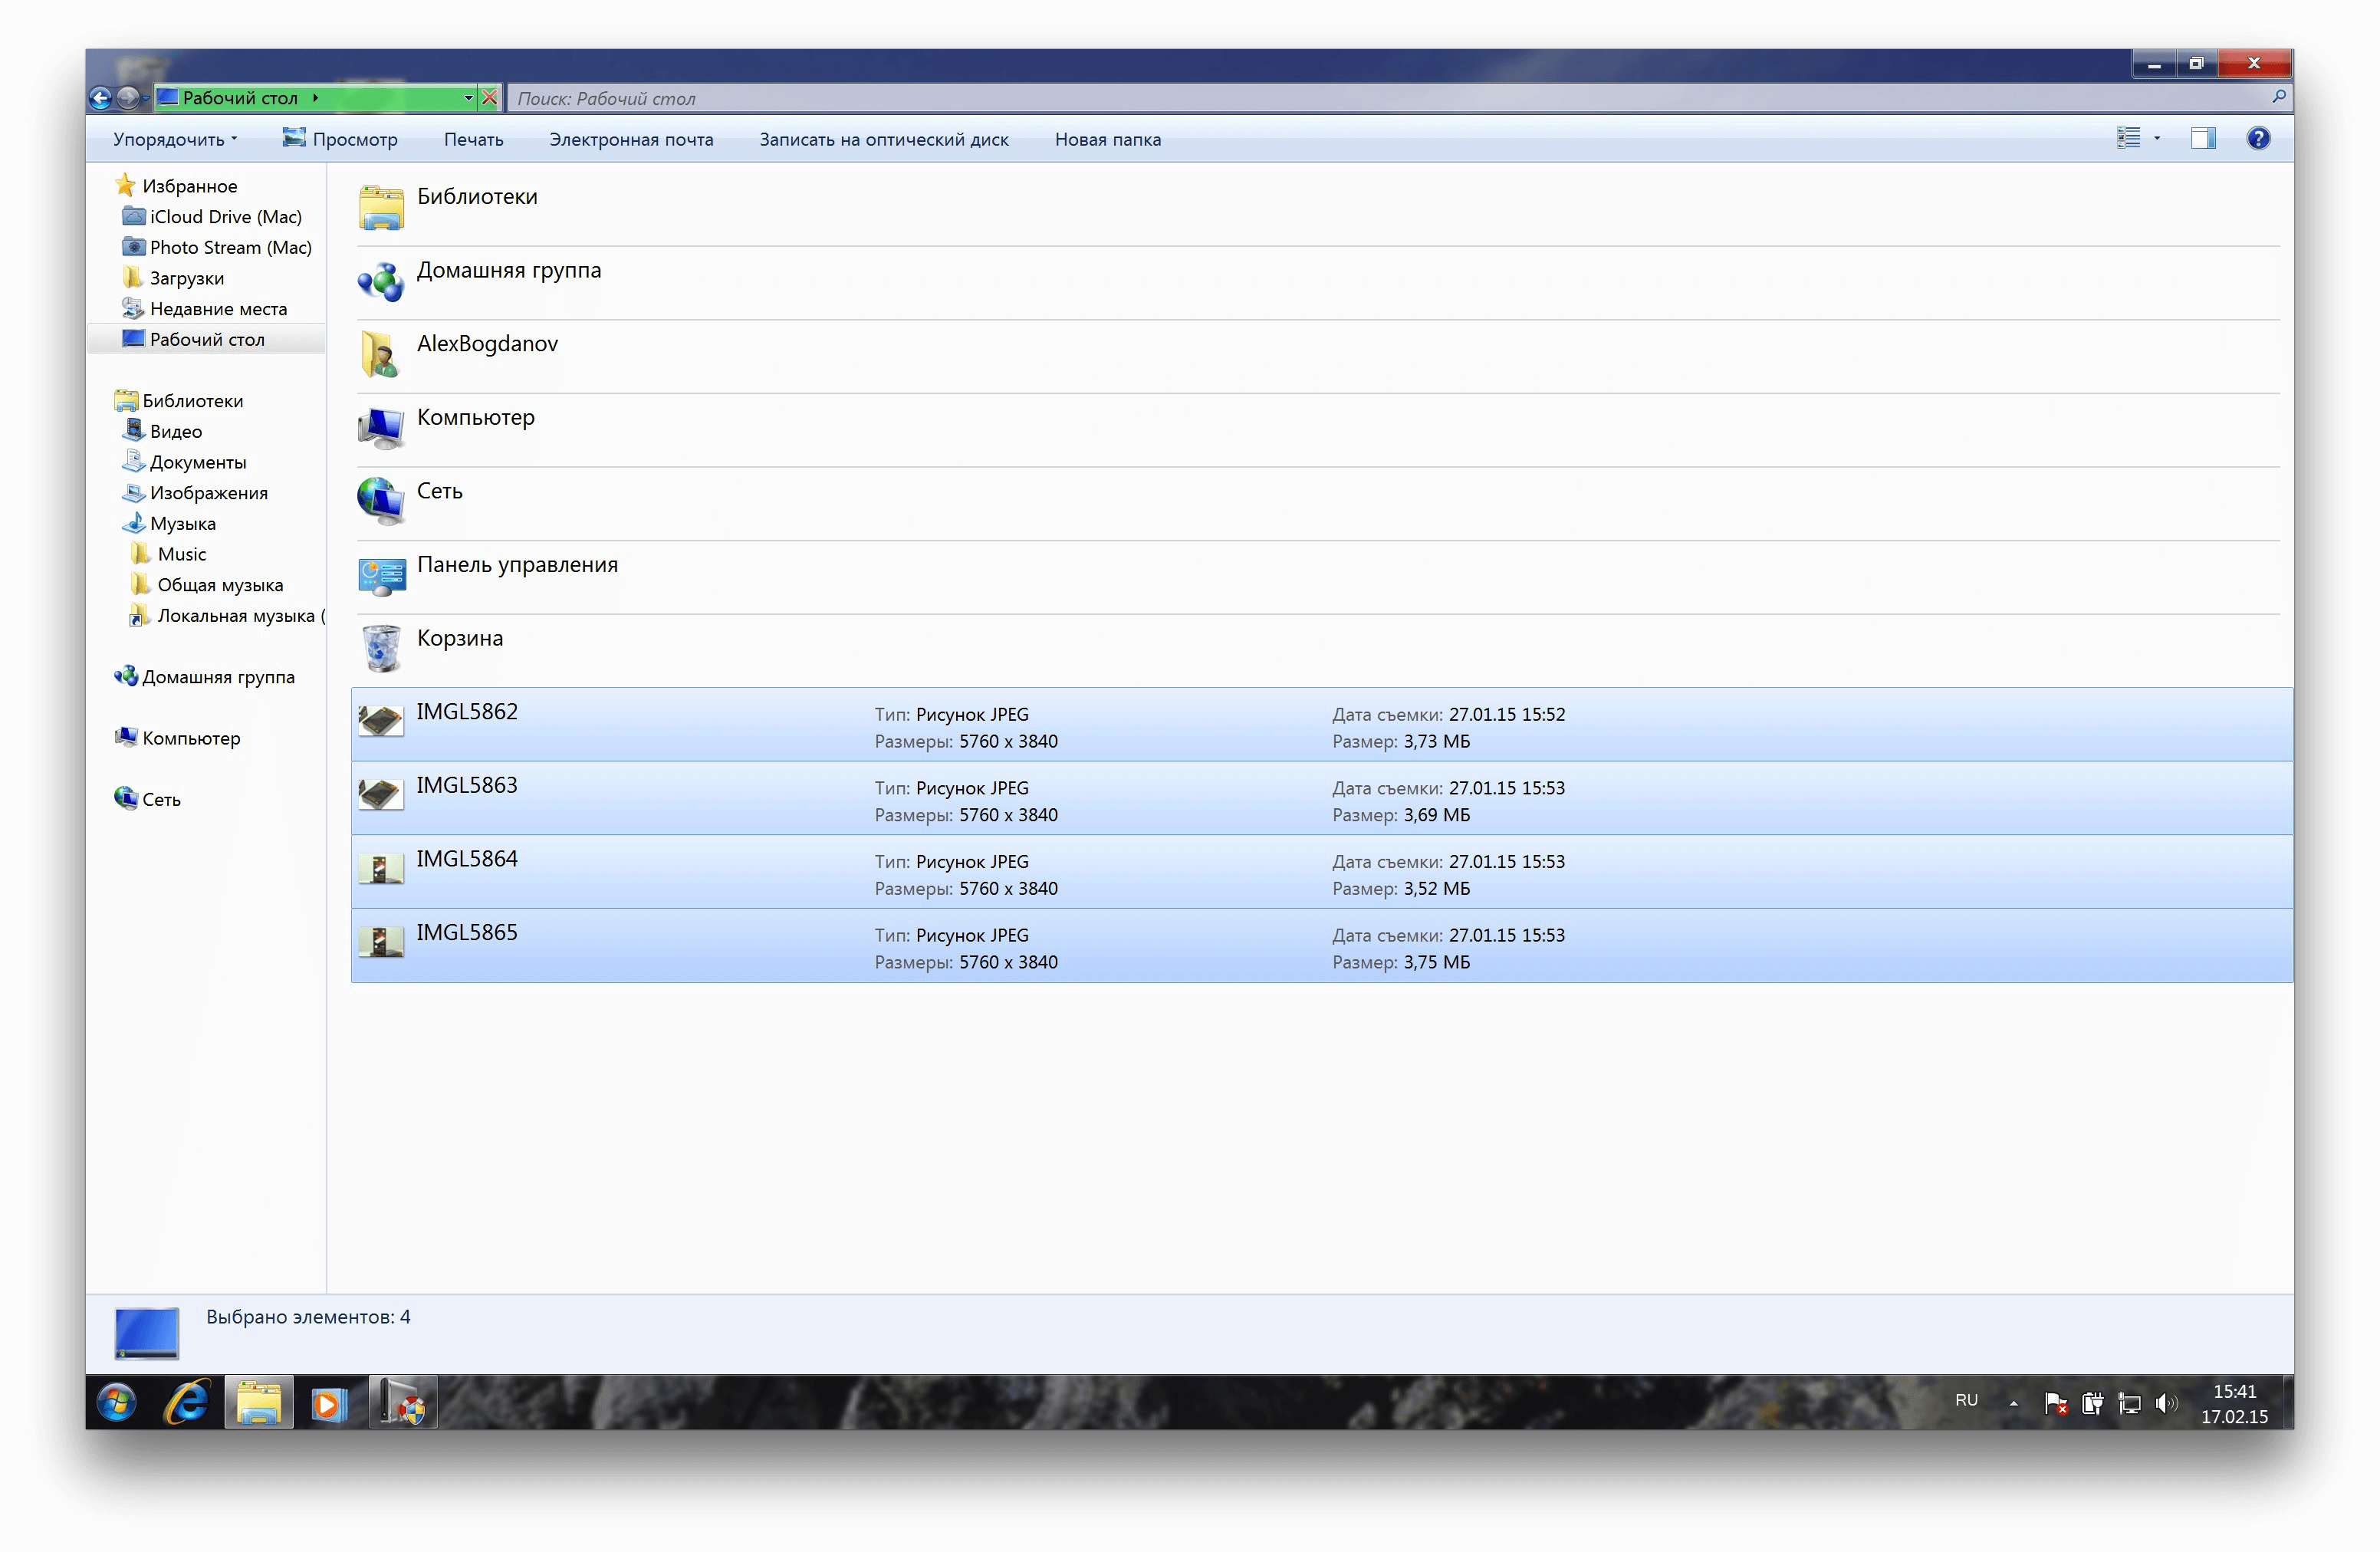Open Загрузки in the Избранное sidebar
2380x1552 pixels.
pos(186,278)
